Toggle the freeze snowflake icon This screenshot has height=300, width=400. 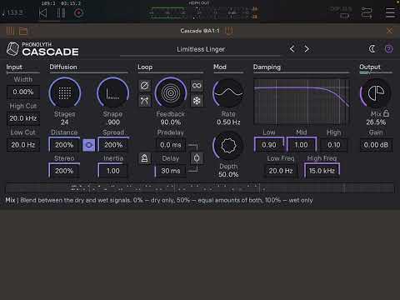(x=197, y=101)
